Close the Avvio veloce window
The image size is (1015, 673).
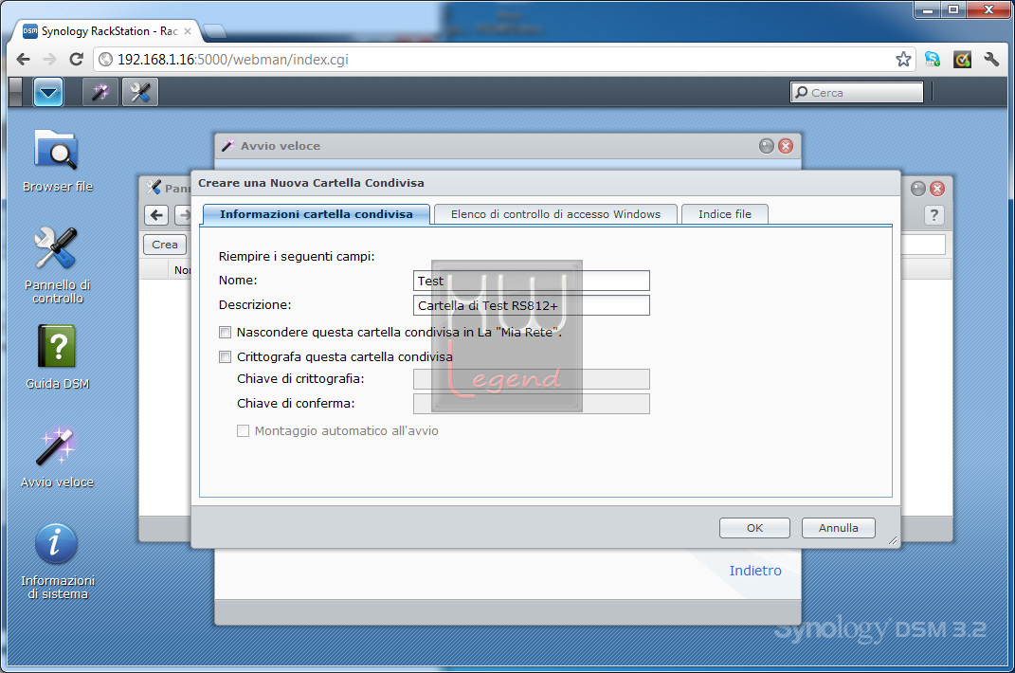pyautogui.click(x=786, y=146)
